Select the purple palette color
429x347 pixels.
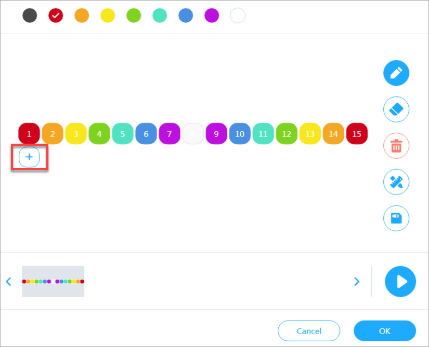pyautogui.click(x=212, y=16)
